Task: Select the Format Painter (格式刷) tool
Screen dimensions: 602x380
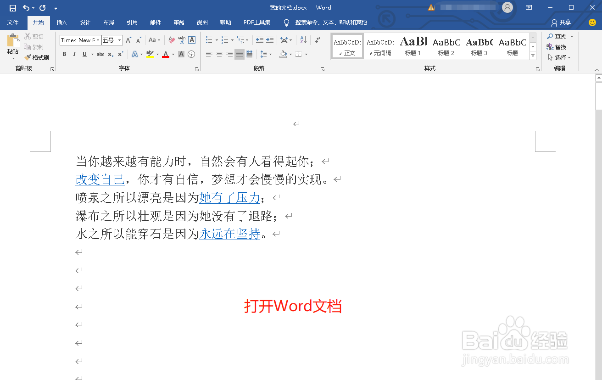Action: [37, 57]
